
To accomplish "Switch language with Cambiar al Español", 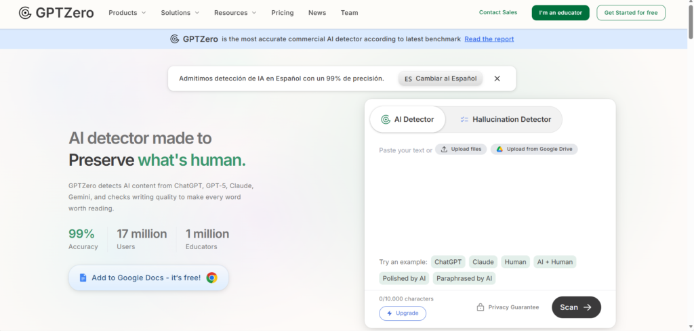I will pyautogui.click(x=441, y=79).
